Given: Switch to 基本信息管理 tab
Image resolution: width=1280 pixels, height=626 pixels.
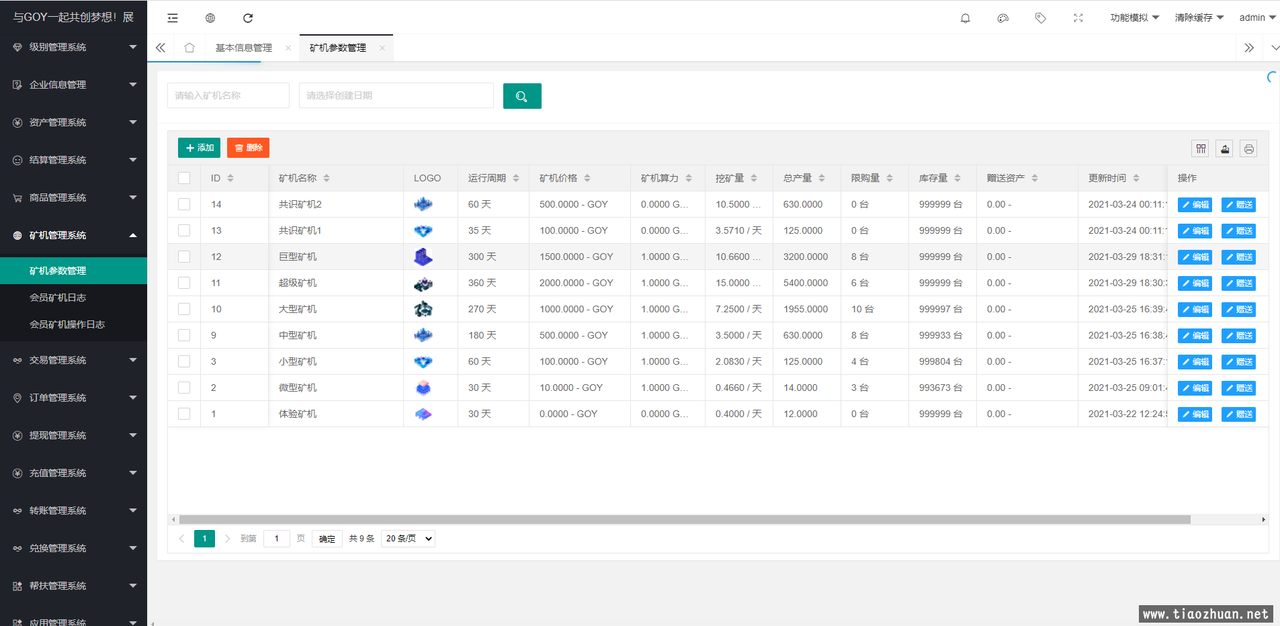Looking at the screenshot, I should click(244, 48).
